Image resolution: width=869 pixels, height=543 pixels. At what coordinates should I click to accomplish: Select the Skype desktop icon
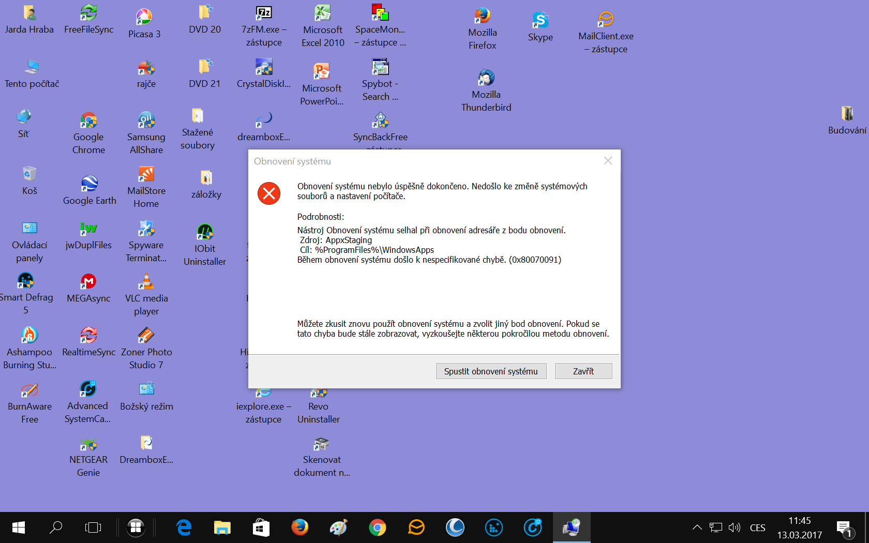pos(541,27)
